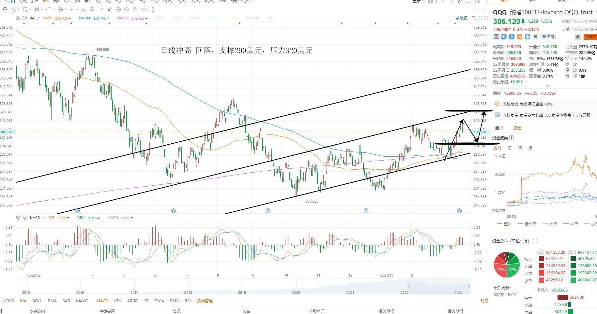597x314 pixels.
Task: Select the measure/range drawing tool
Action: pyautogui.click(x=60, y=9)
